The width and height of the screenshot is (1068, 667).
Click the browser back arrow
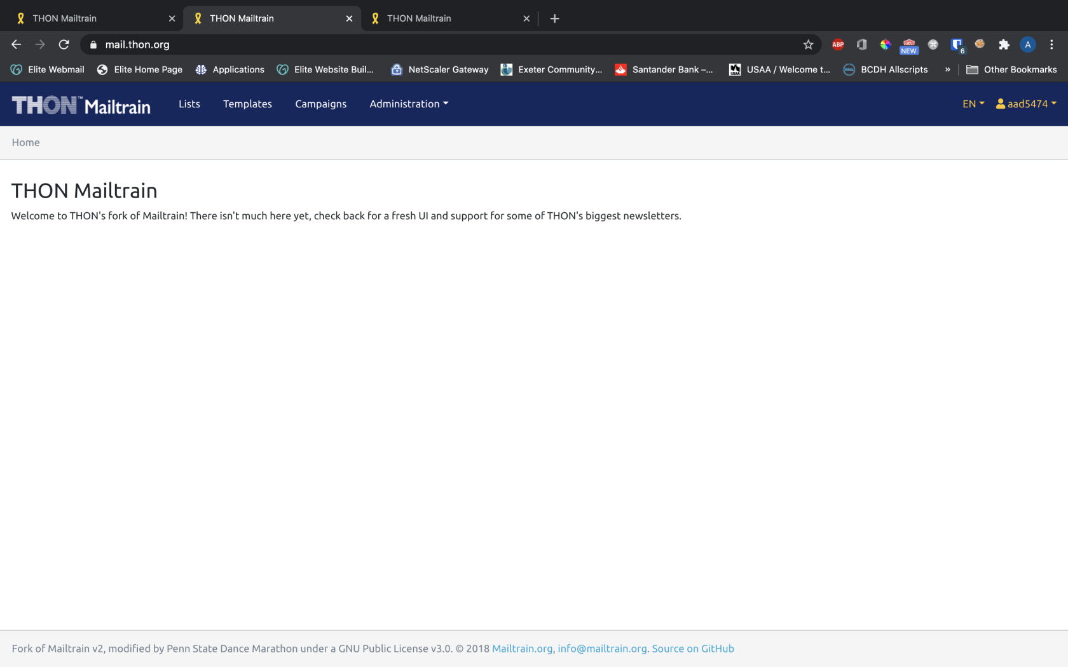pyautogui.click(x=17, y=44)
